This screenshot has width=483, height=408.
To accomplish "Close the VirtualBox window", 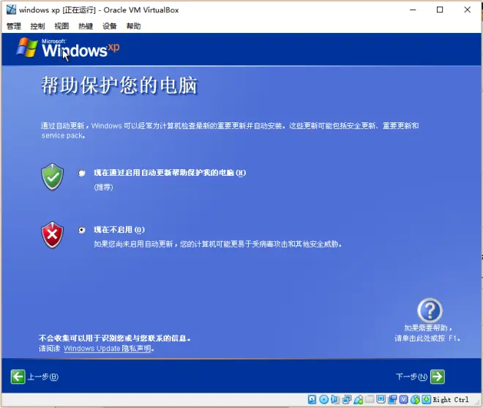I will coord(468,10).
